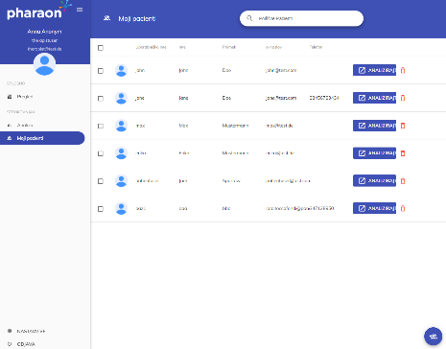Toggle the hamburger menu beside the pharaon logo
446x349 pixels.
coord(80,10)
